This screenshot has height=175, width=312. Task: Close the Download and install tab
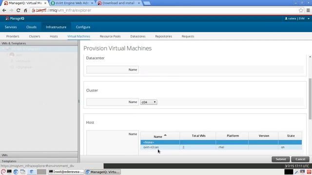(x=139, y=3)
